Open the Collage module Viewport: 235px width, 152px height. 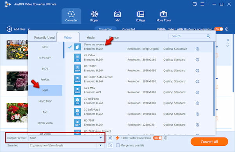tap(141, 16)
